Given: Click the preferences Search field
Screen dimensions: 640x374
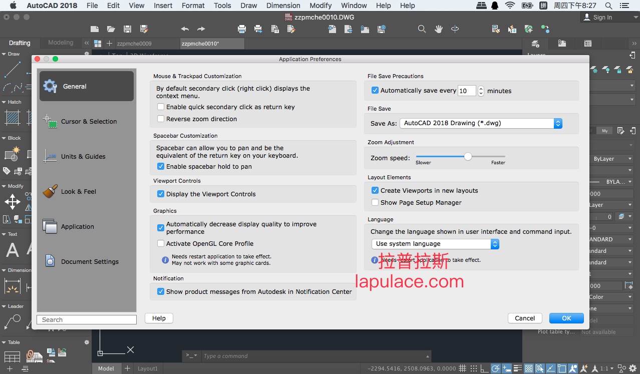Looking at the screenshot, I should tap(87, 320).
